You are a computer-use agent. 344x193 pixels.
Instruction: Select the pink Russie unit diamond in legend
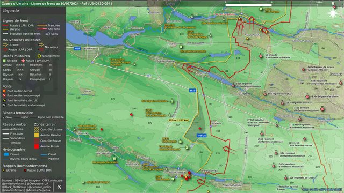(x=23, y=61)
